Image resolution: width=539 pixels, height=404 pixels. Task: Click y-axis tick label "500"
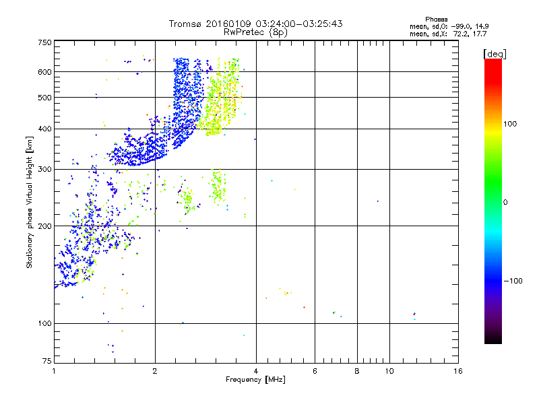[44, 98]
